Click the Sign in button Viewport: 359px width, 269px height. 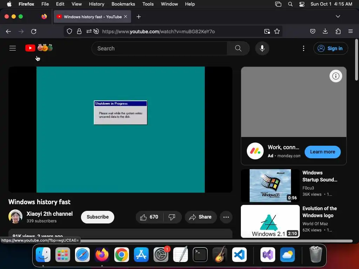331,48
